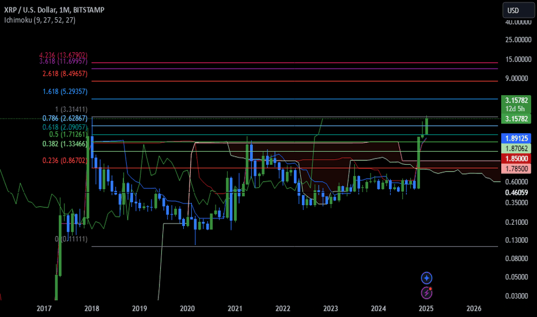Click the 15.00000 price axis label
Image resolution: width=537 pixels, height=317 pixels.
point(518,59)
